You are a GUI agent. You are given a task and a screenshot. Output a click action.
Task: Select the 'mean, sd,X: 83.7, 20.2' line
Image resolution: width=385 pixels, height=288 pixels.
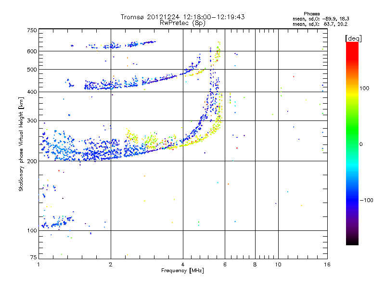pyautogui.click(x=320, y=24)
